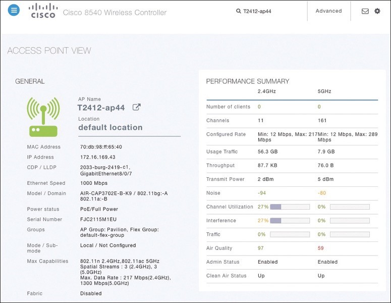Click 5GHz channel value 161
This screenshot has width=391, height=303.
[322, 120]
